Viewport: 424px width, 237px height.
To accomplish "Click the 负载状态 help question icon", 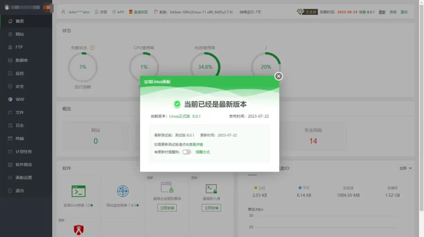I will pos(92,48).
